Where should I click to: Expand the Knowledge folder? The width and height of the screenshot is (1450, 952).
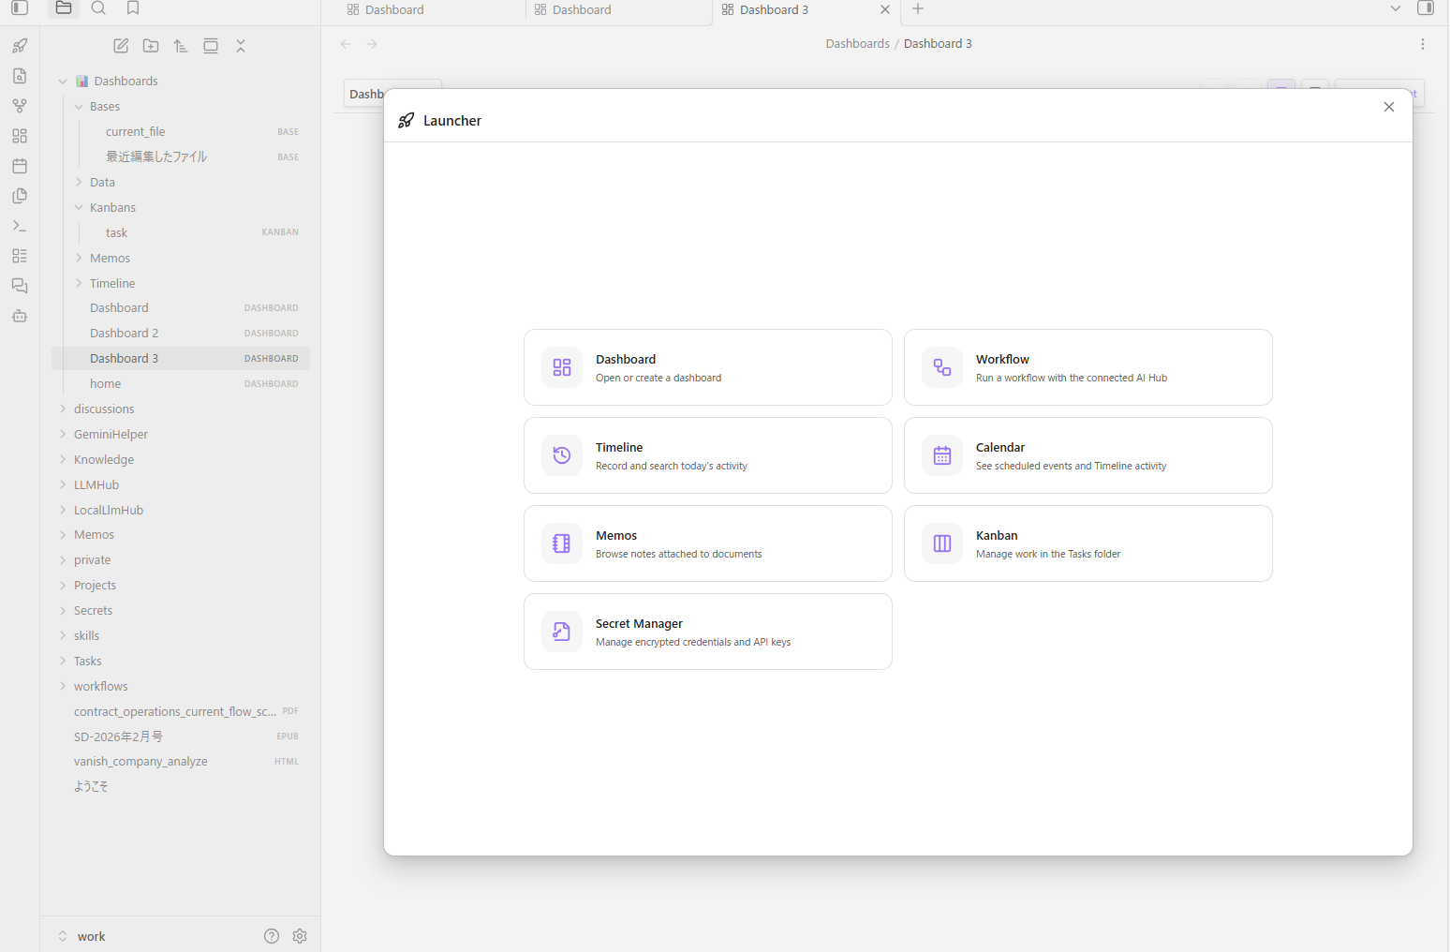tap(63, 459)
